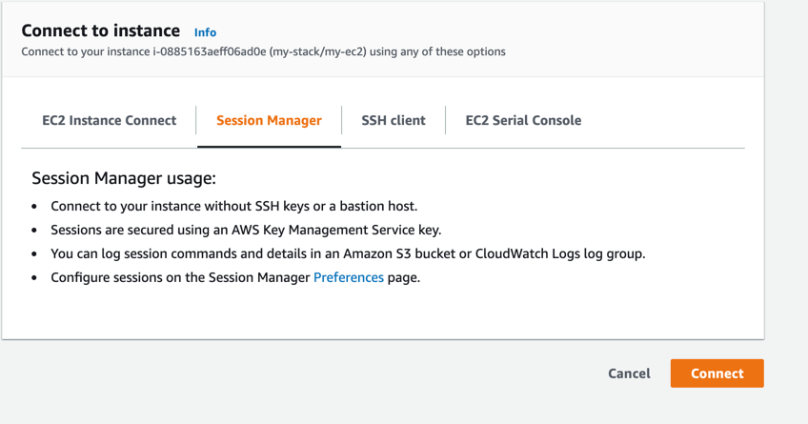Follow the Session Manager Preferences link

(349, 277)
